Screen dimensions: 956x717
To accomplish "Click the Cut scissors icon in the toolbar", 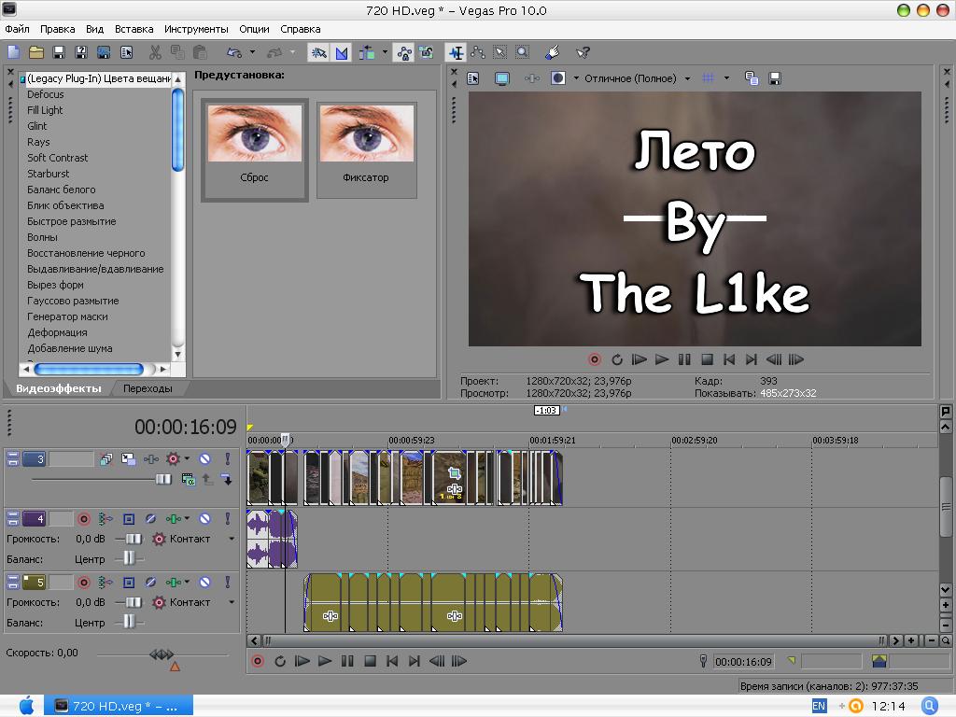I will [155, 52].
